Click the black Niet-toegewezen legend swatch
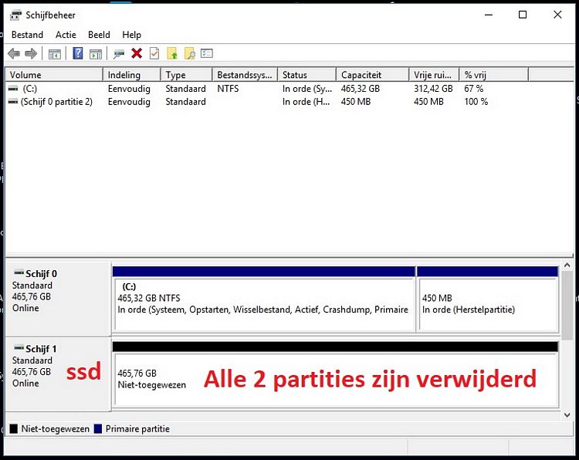The height and width of the screenshot is (460, 579). pos(14,428)
